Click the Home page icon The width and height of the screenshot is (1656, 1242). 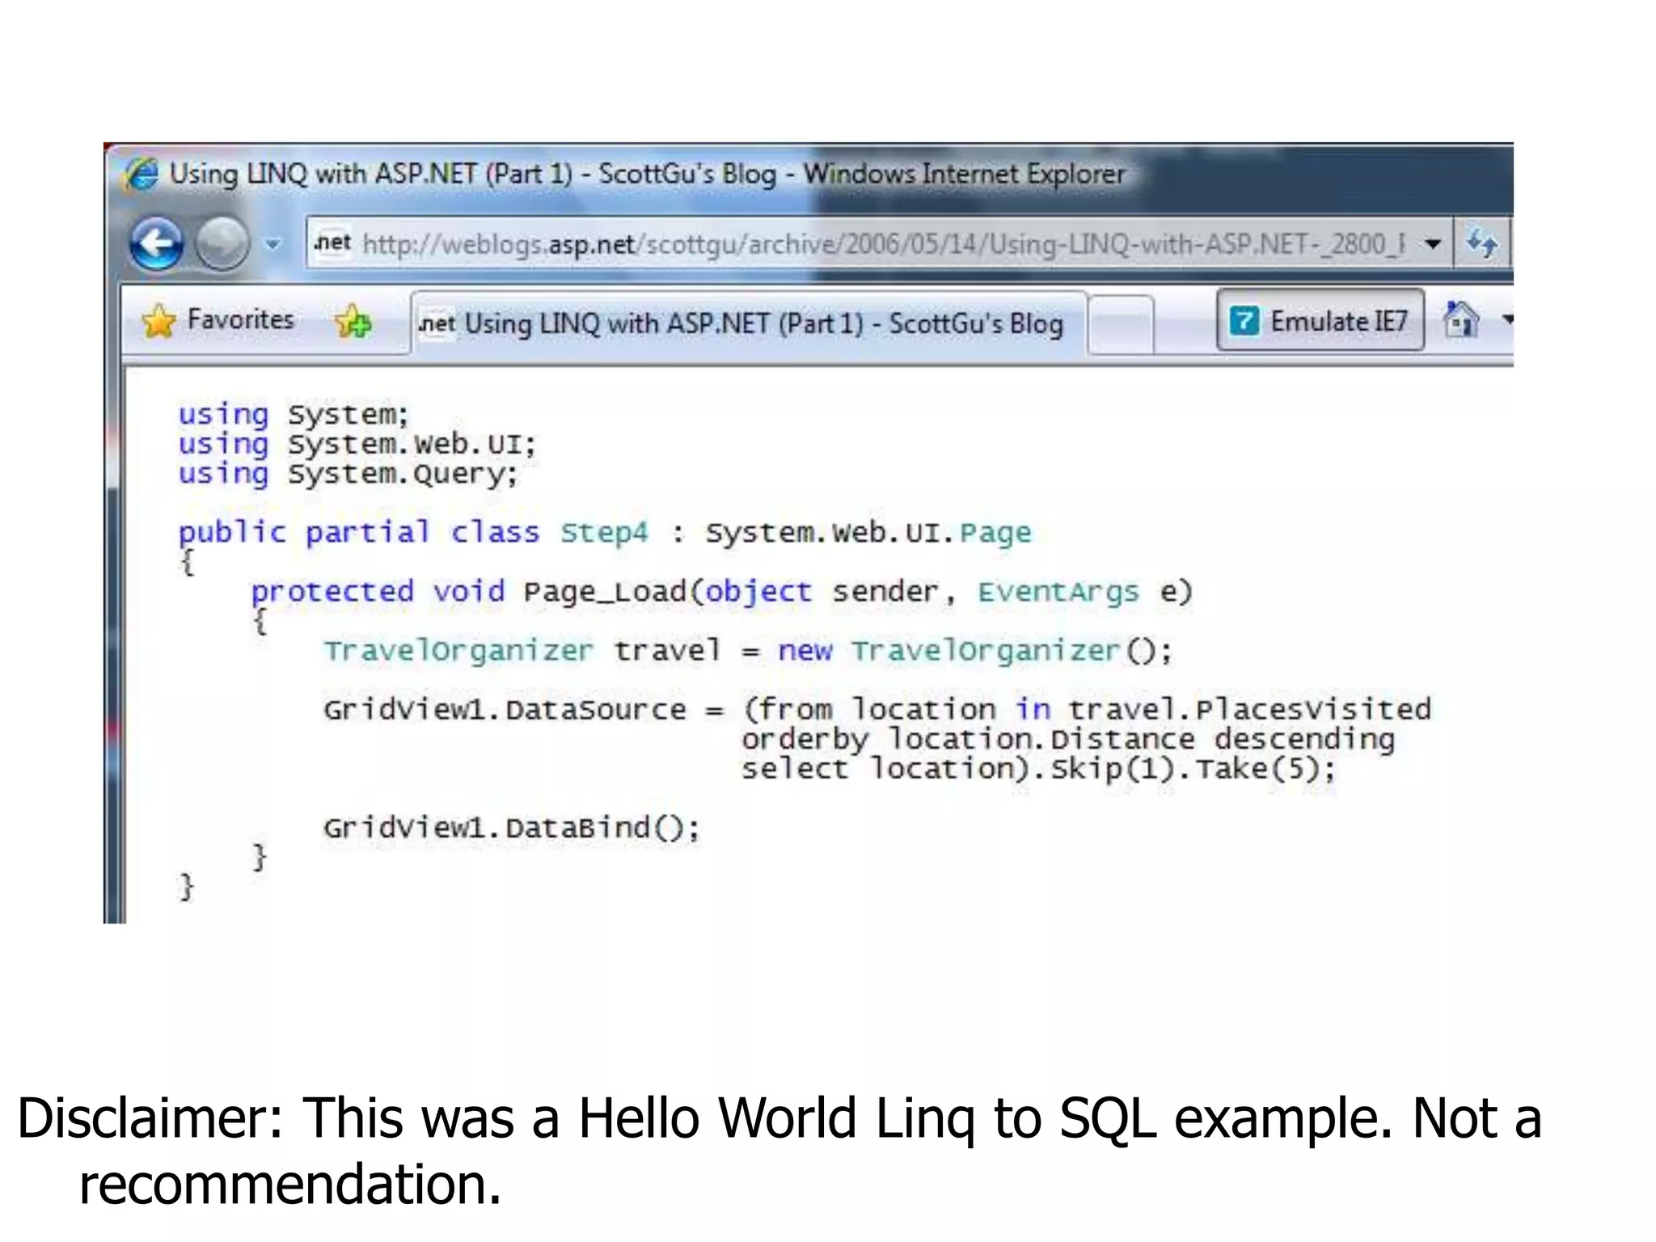pyautogui.click(x=1462, y=320)
